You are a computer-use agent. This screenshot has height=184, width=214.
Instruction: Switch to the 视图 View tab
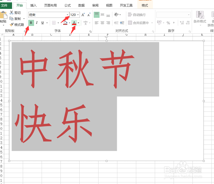(109, 5)
